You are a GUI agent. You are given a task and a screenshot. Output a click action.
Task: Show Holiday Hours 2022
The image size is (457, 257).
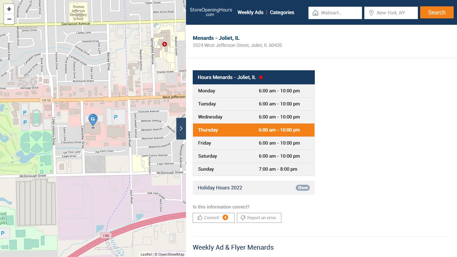(x=303, y=188)
